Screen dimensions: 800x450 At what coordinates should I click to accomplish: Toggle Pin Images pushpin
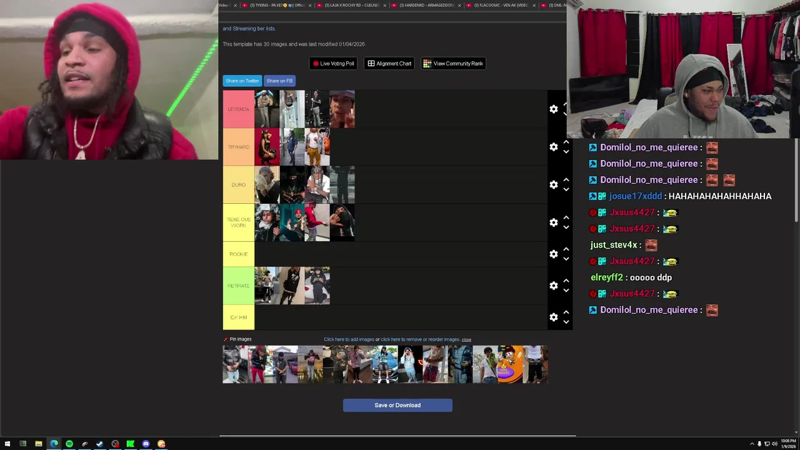point(226,339)
